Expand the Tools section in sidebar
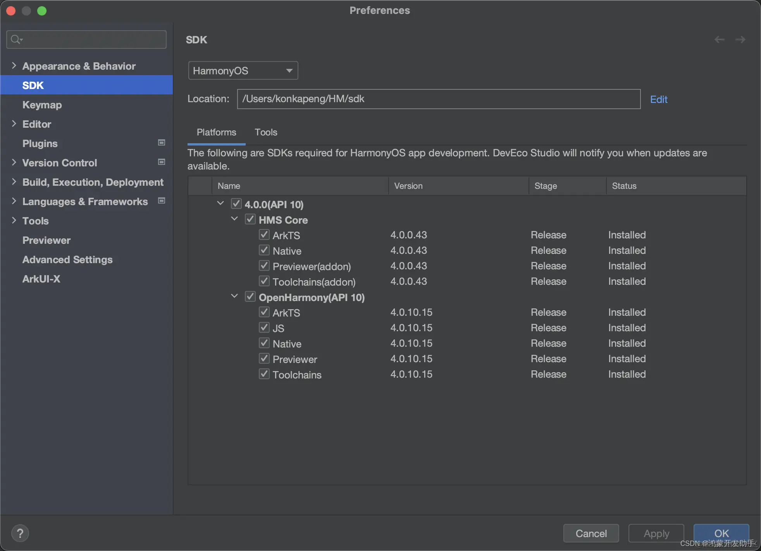Image resolution: width=761 pixels, height=551 pixels. [14, 220]
